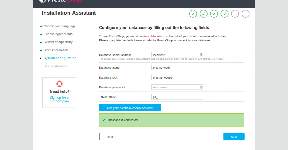
Task: Click the Next button
Action: (x=234, y=137)
